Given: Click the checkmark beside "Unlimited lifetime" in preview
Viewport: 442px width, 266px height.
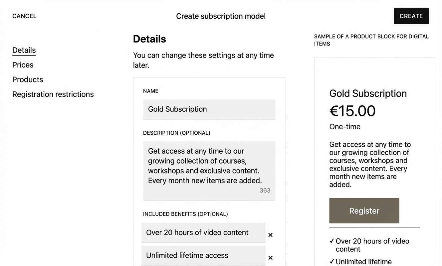Looking at the screenshot, I should (332, 262).
